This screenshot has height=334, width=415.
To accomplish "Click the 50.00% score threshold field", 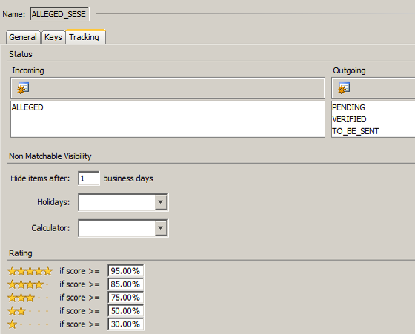I will tap(126, 311).
